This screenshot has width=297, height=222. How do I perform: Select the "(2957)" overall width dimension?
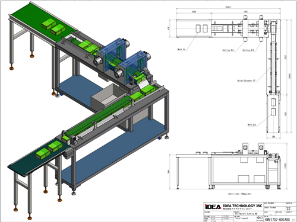[228, 7]
